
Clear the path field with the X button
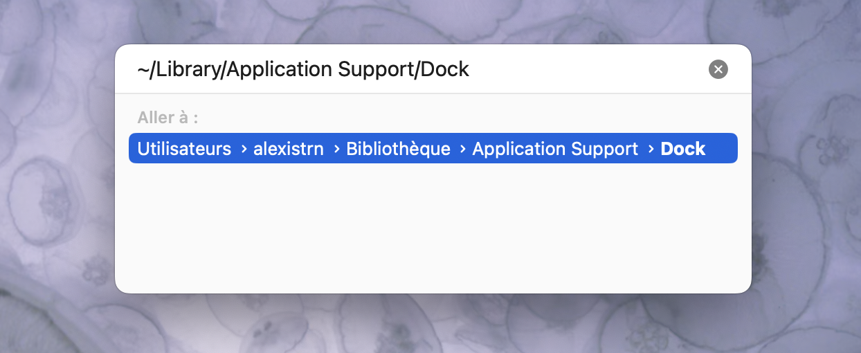(718, 69)
